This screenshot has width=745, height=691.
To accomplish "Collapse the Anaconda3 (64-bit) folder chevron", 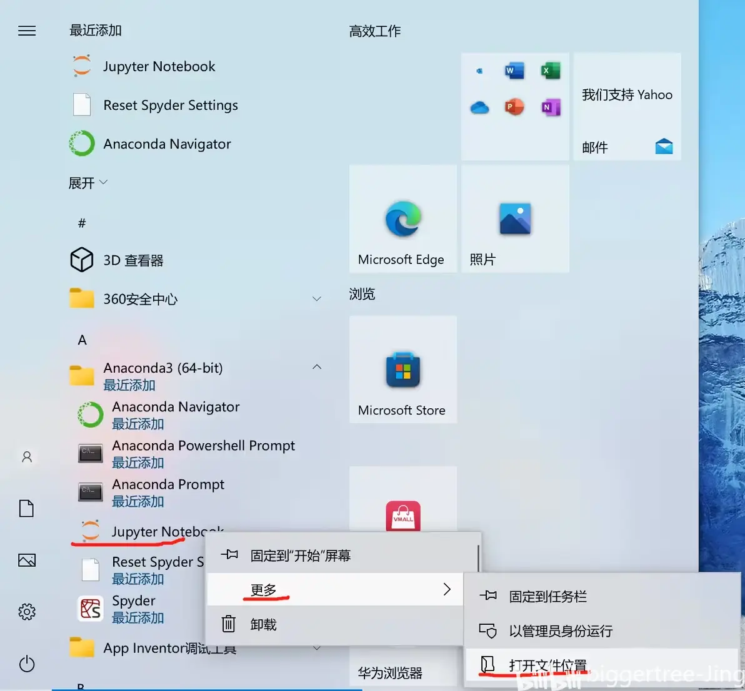I will tap(316, 367).
